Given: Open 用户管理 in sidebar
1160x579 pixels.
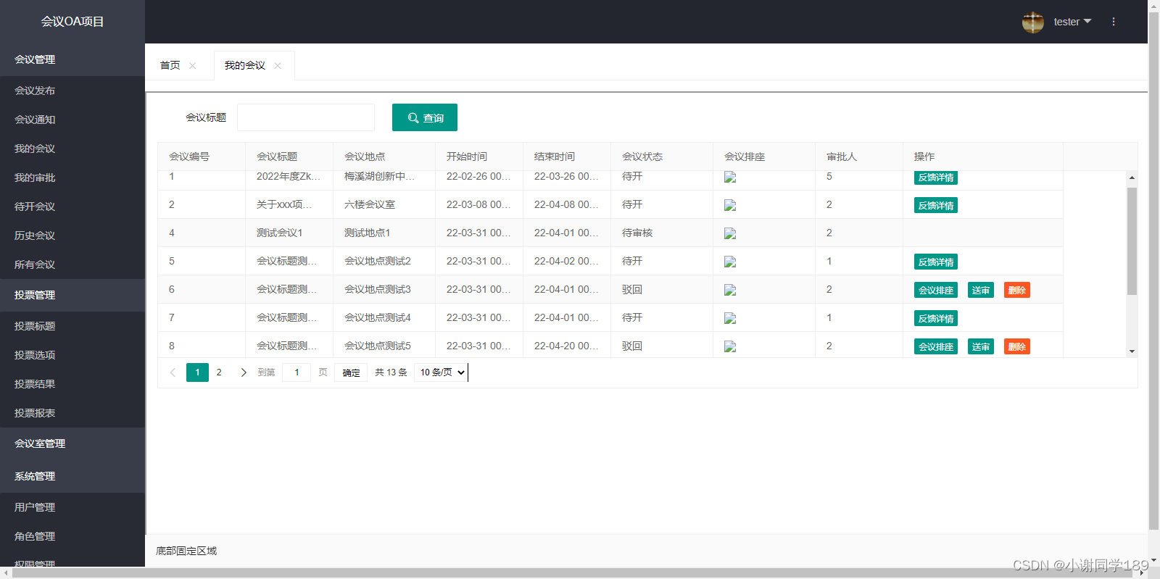Looking at the screenshot, I should pyautogui.click(x=72, y=507).
